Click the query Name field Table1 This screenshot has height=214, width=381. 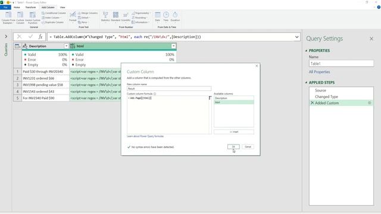341,64
